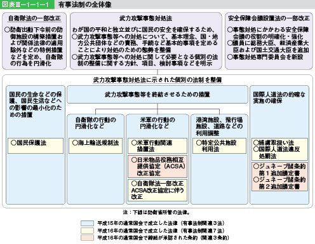
Task: Select the 武力攻撃事態対処法 heading
Action: (x=145, y=18)
